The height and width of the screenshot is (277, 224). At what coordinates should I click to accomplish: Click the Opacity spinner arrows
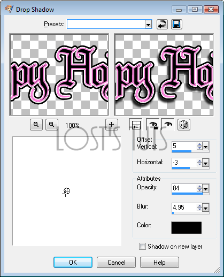point(199,188)
